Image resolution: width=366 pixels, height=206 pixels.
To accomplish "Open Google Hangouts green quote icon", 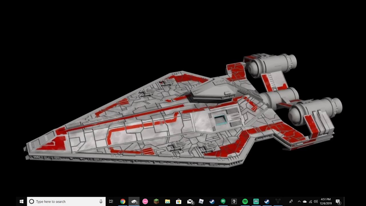I will point(223,201).
